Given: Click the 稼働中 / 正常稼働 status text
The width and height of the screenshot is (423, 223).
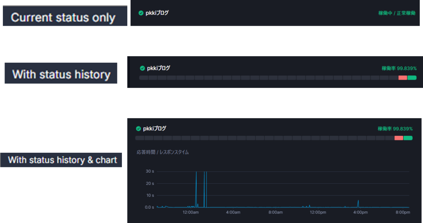Looking at the screenshot, I should click(397, 13).
